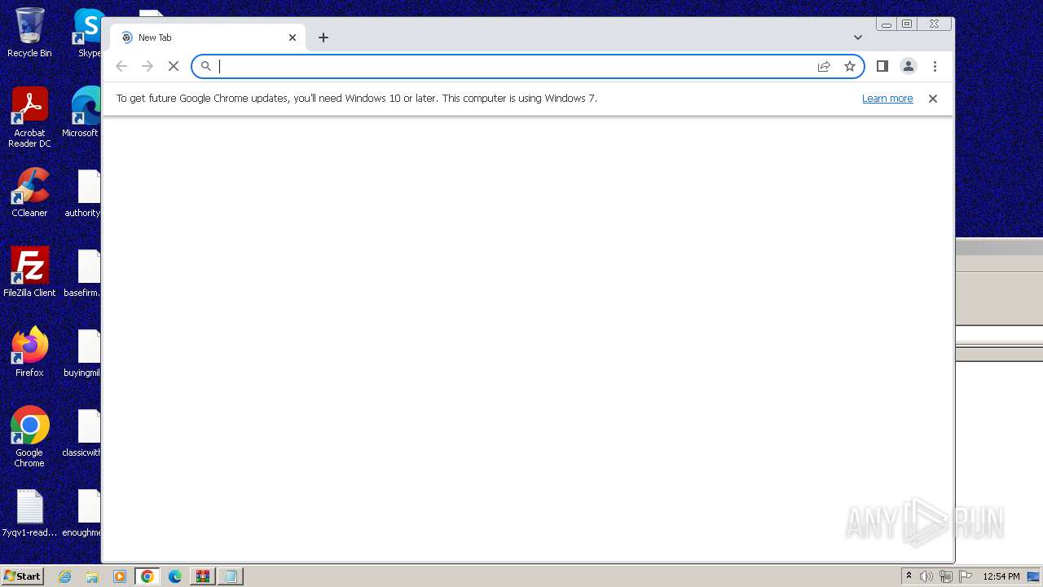Open Skype desktop shortcut
Screen dimensions: 1043x587
click(88, 33)
